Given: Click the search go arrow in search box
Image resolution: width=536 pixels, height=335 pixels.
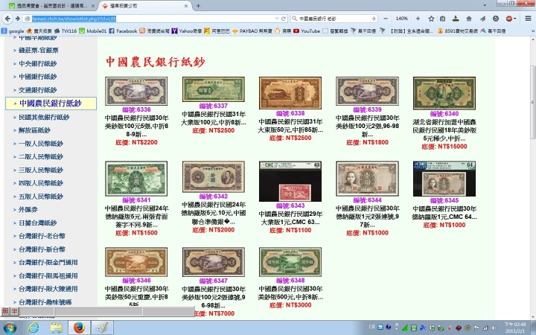Looking at the screenshot, I should 373,19.
